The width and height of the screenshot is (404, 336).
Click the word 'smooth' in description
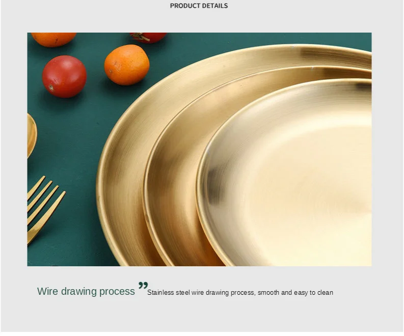268,293
